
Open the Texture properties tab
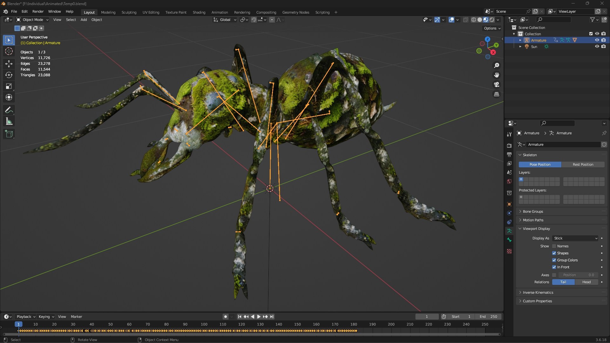click(509, 251)
